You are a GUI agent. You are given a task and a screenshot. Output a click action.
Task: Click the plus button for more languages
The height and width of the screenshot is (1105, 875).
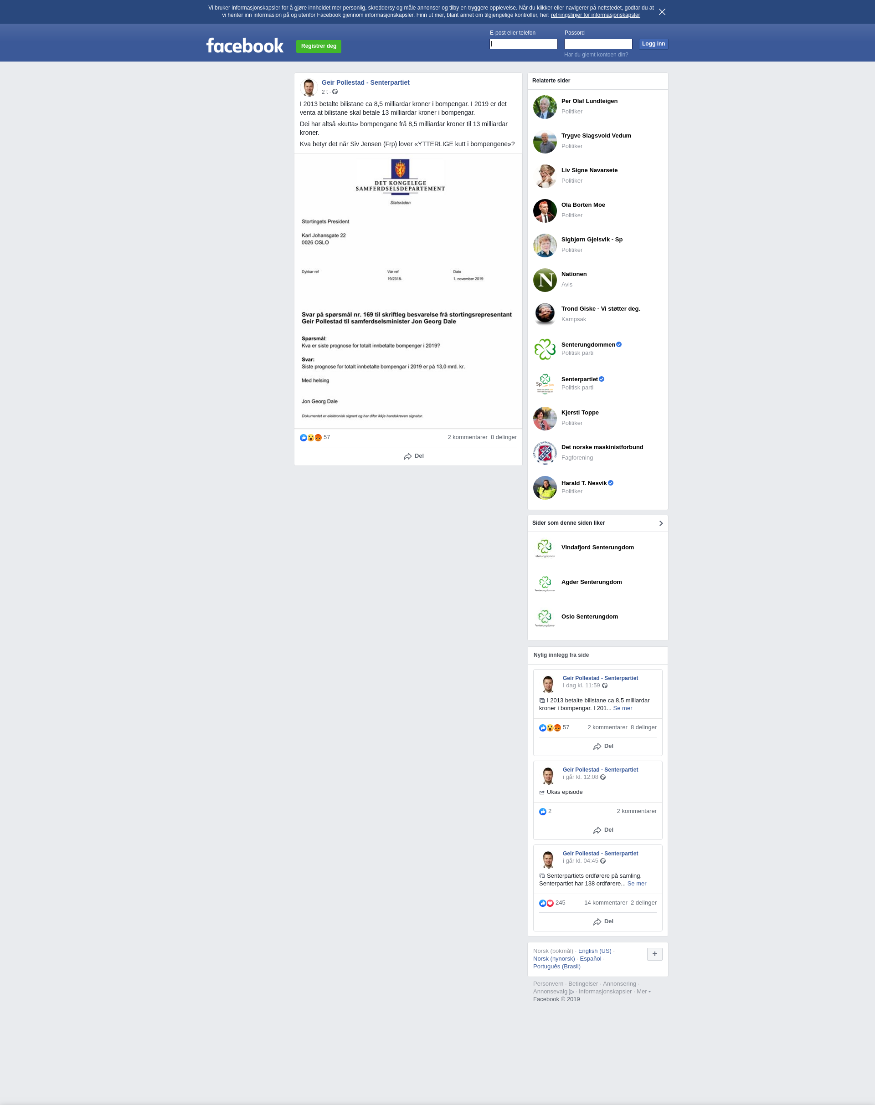click(654, 954)
